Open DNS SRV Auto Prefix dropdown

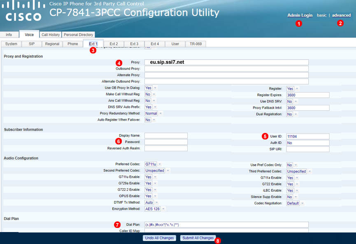click(151, 107)
